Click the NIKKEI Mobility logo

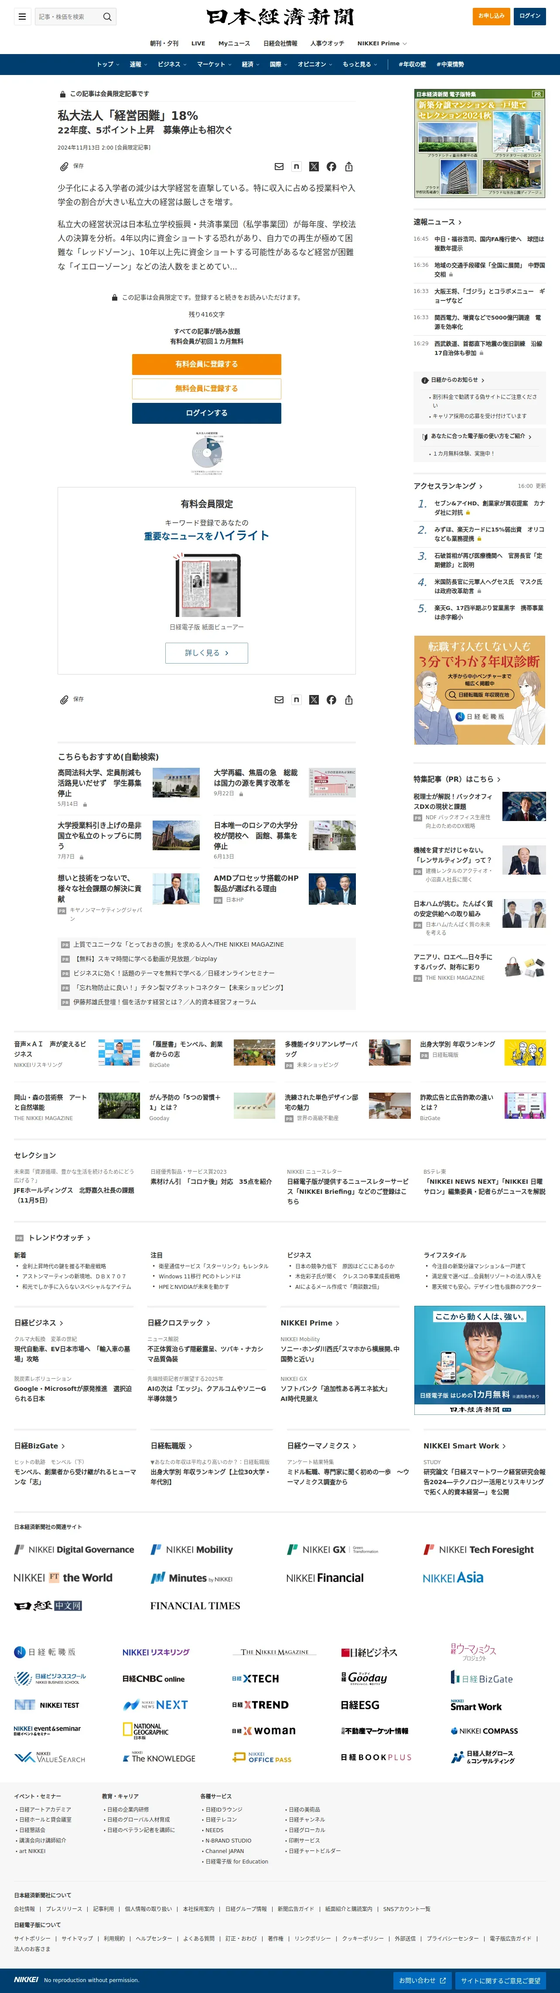tap(191, 1549)
